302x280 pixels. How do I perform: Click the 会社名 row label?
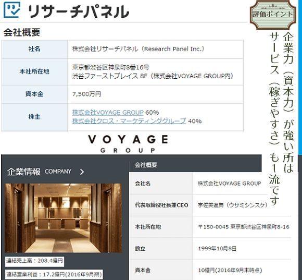(x=143, y=184)
